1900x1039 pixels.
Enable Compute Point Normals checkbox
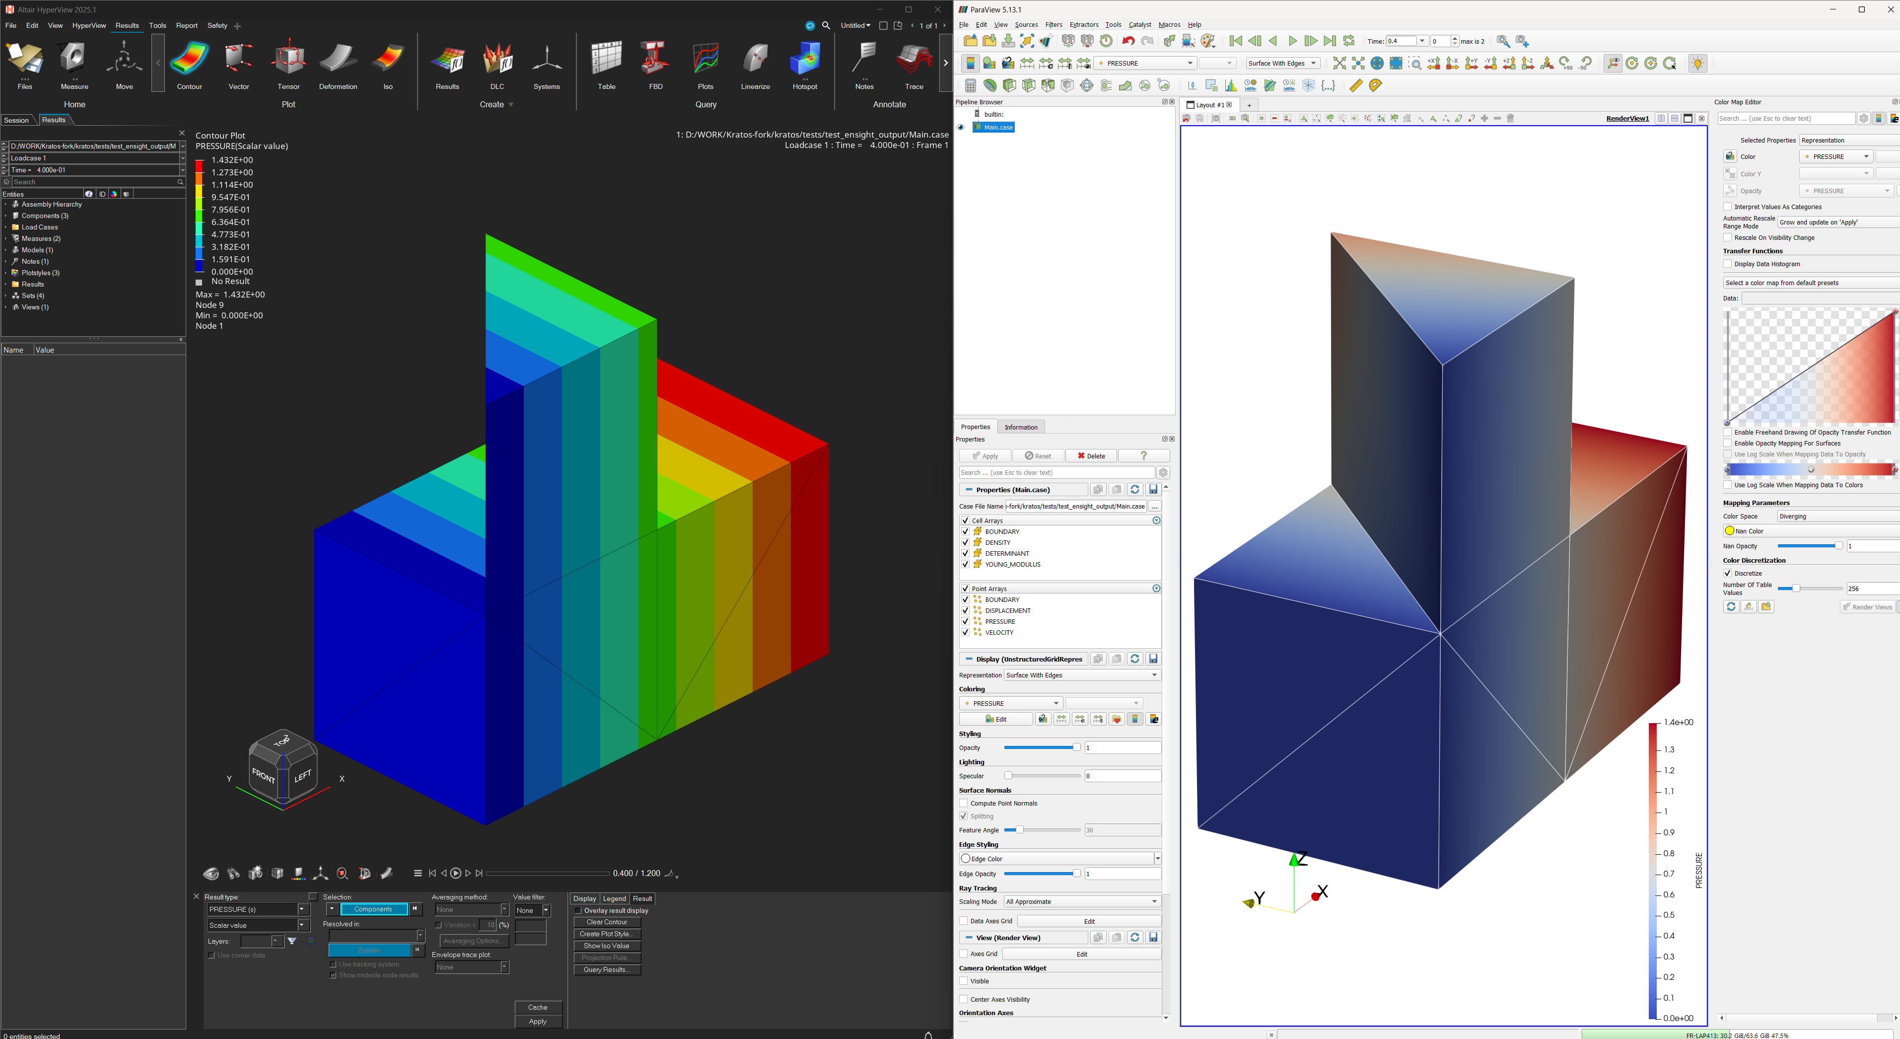point(963,804)
